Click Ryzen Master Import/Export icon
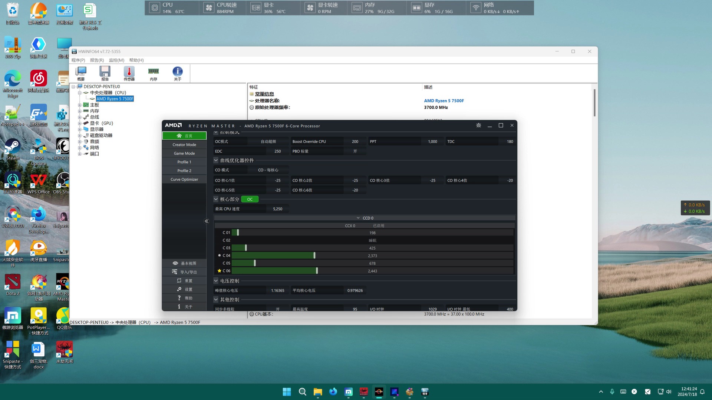712x400 pixels. [175, 272]
